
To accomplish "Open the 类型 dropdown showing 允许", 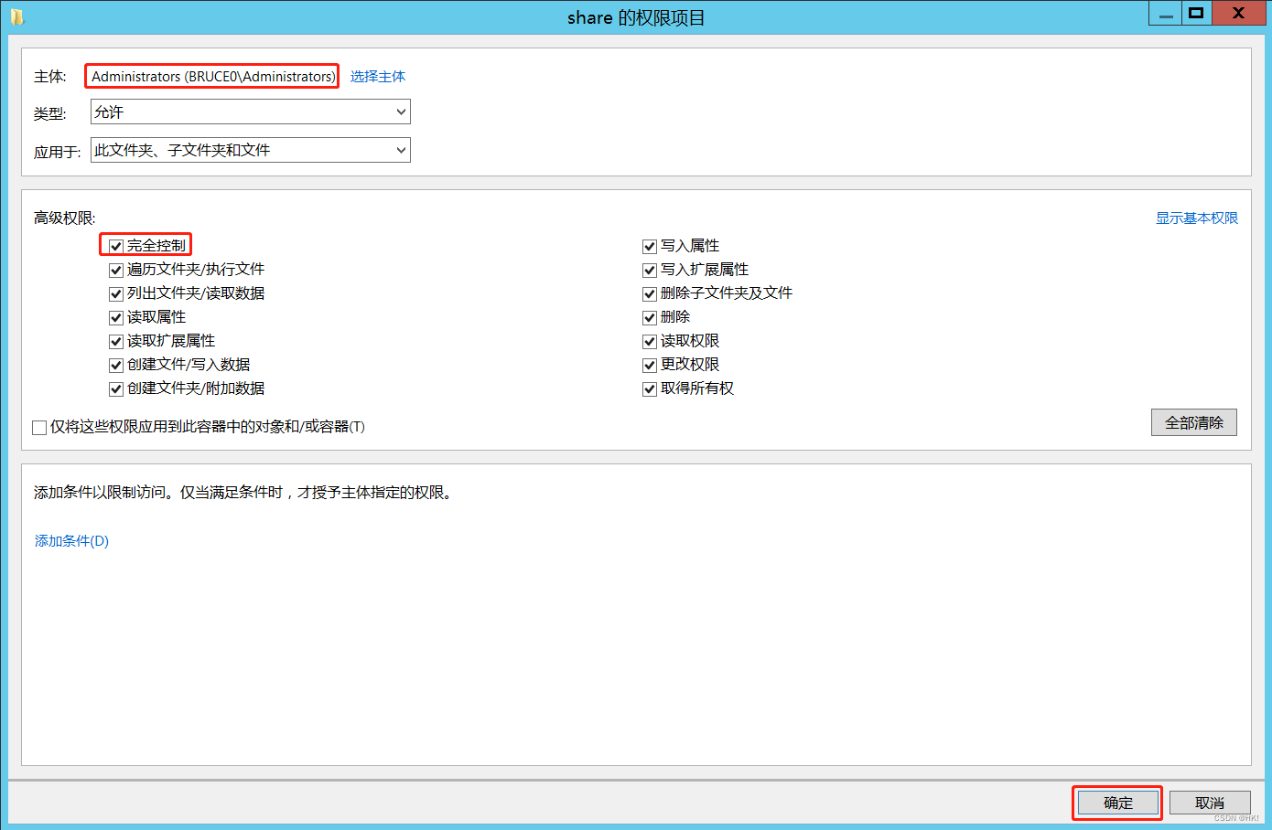I will 250,112.
